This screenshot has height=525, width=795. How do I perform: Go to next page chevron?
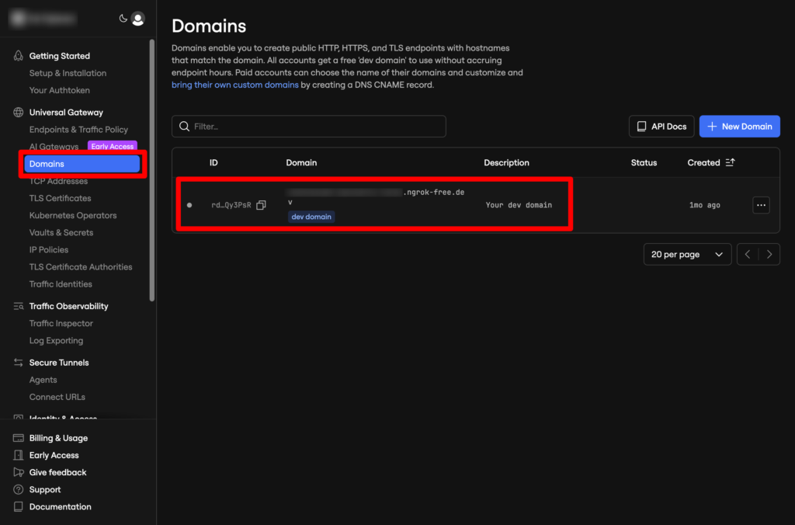[769, 255]
